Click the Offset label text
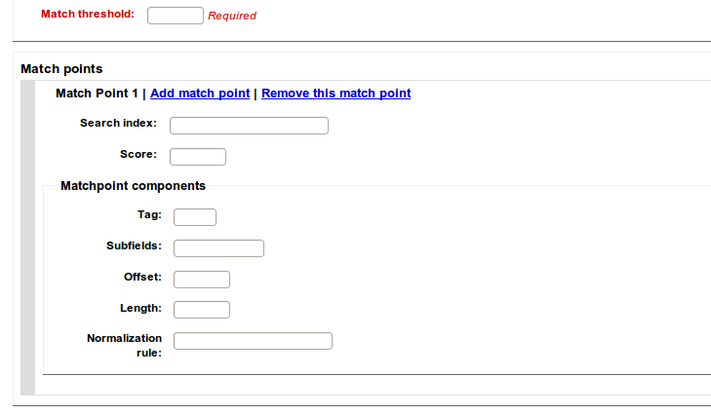This screenshot has width=711, height=414. (142, 277)
